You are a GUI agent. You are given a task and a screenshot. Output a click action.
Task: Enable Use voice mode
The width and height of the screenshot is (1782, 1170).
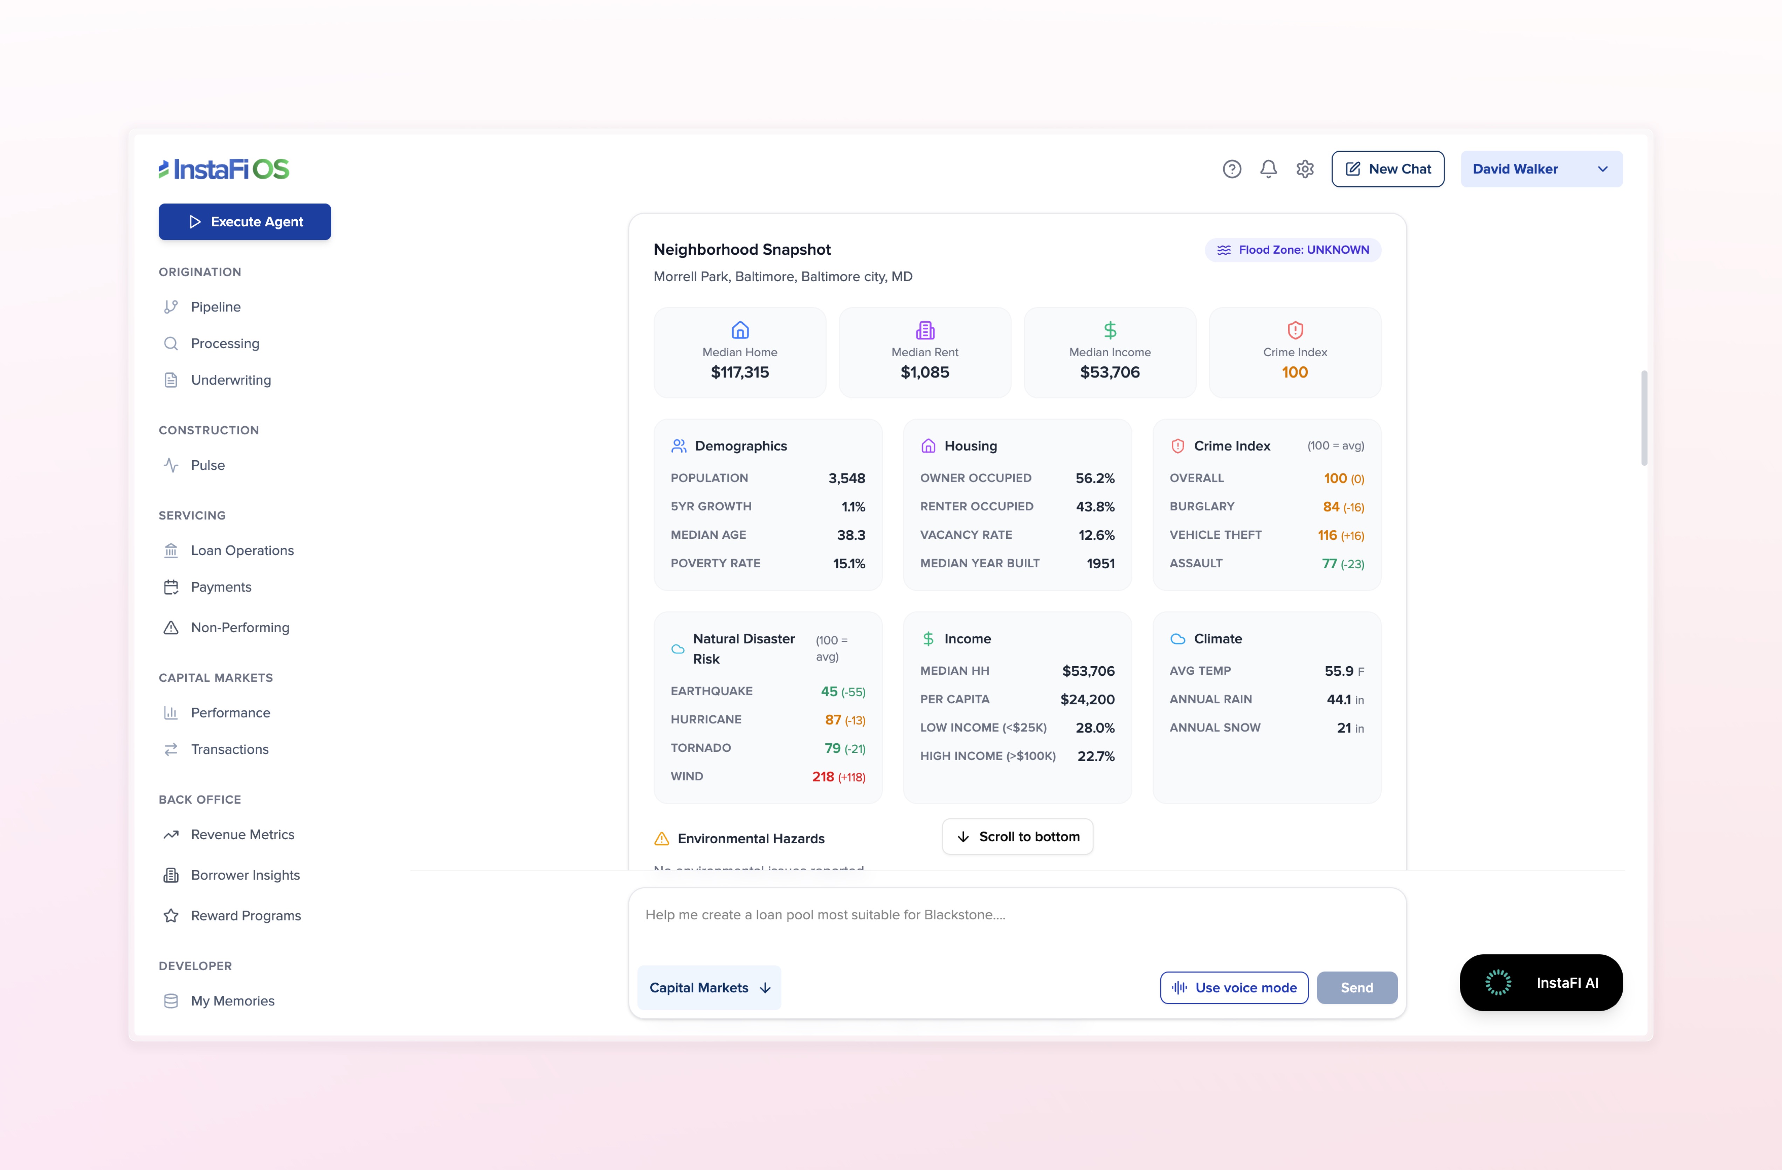[x=1234, y=987]
